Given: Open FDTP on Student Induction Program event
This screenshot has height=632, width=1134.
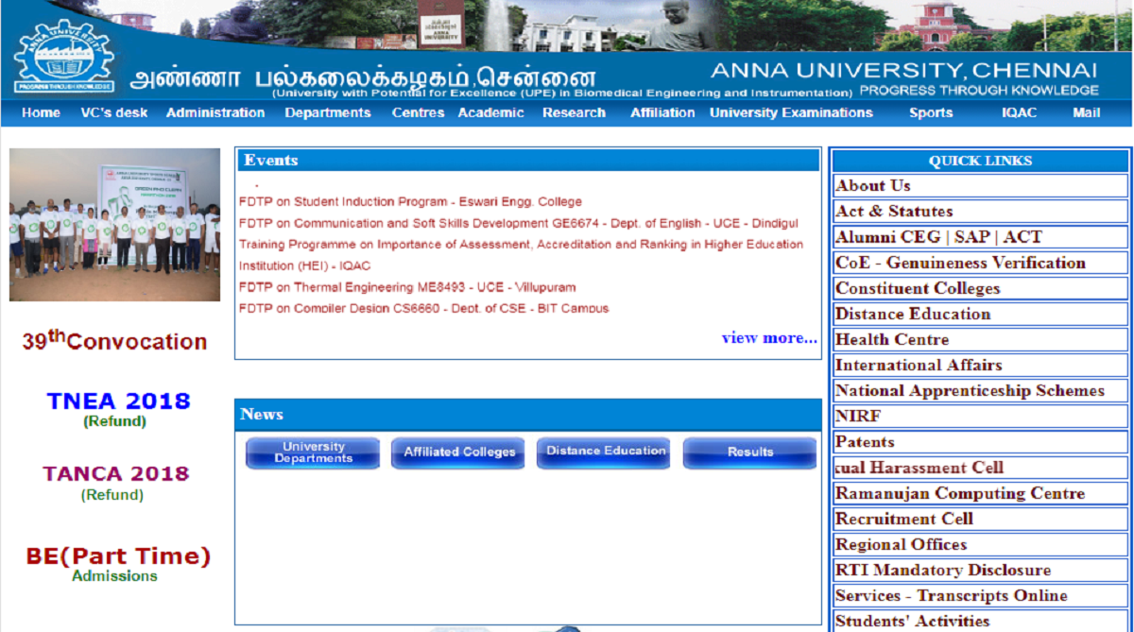Looking at the screenshot, I should click(x=410, y=201).
